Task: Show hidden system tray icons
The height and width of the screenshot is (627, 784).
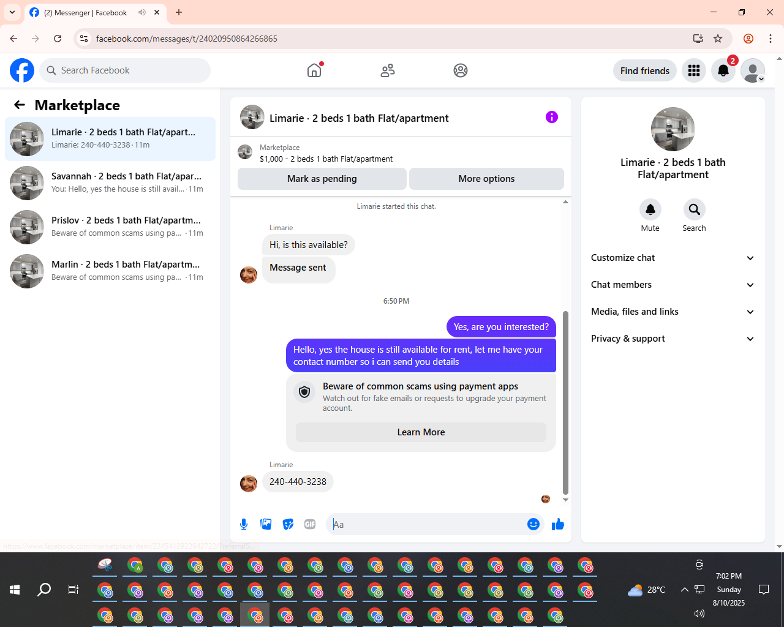Action: pyautogui.click(x=684, y=590)
